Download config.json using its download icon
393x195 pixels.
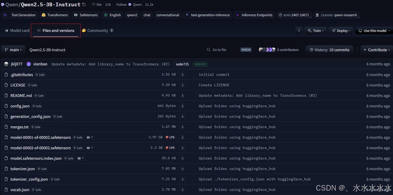point(182,106)
